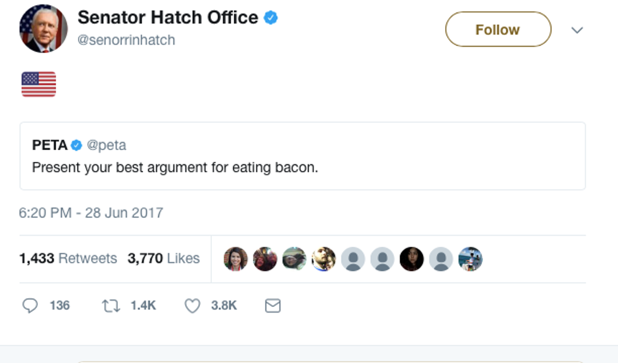Open the Senator Hatch Office name link
Viewport: 618px width, 363px height.
168,18
